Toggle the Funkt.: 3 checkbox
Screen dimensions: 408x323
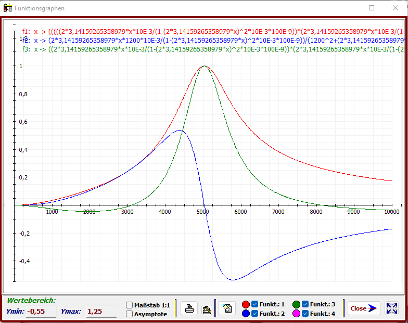[x=305, y=304]
